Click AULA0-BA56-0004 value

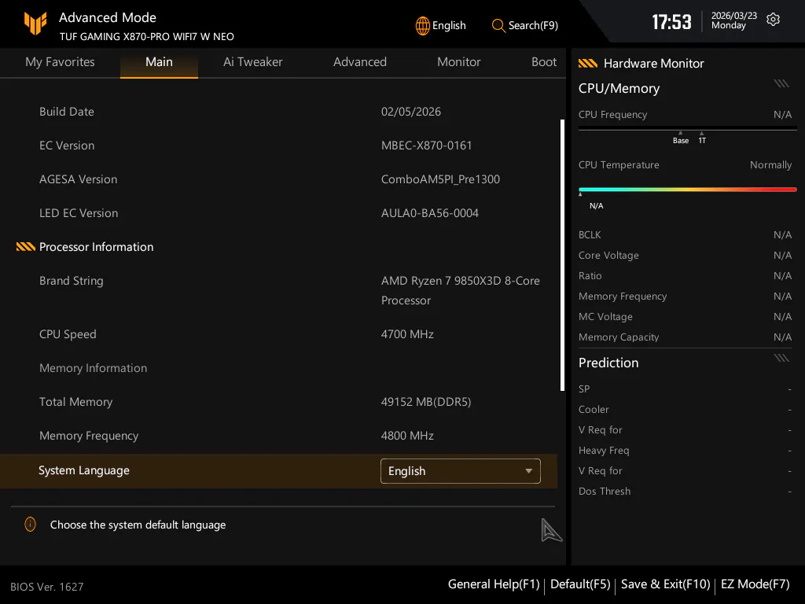point(429,214)
